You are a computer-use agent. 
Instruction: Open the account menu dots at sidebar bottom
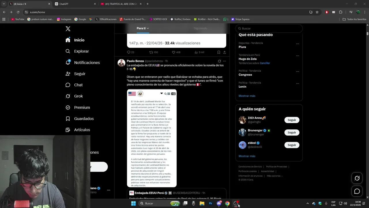click(109, 190)
